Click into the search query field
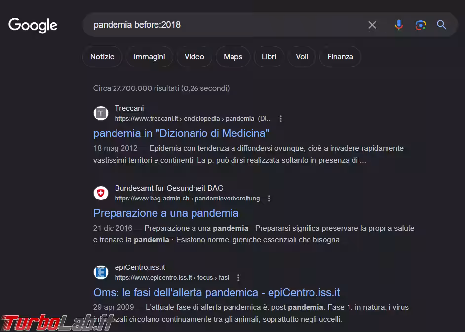Image resolution: width=465 pixels, height=332 pixels. pyautogui.click(x=222, y=25)
